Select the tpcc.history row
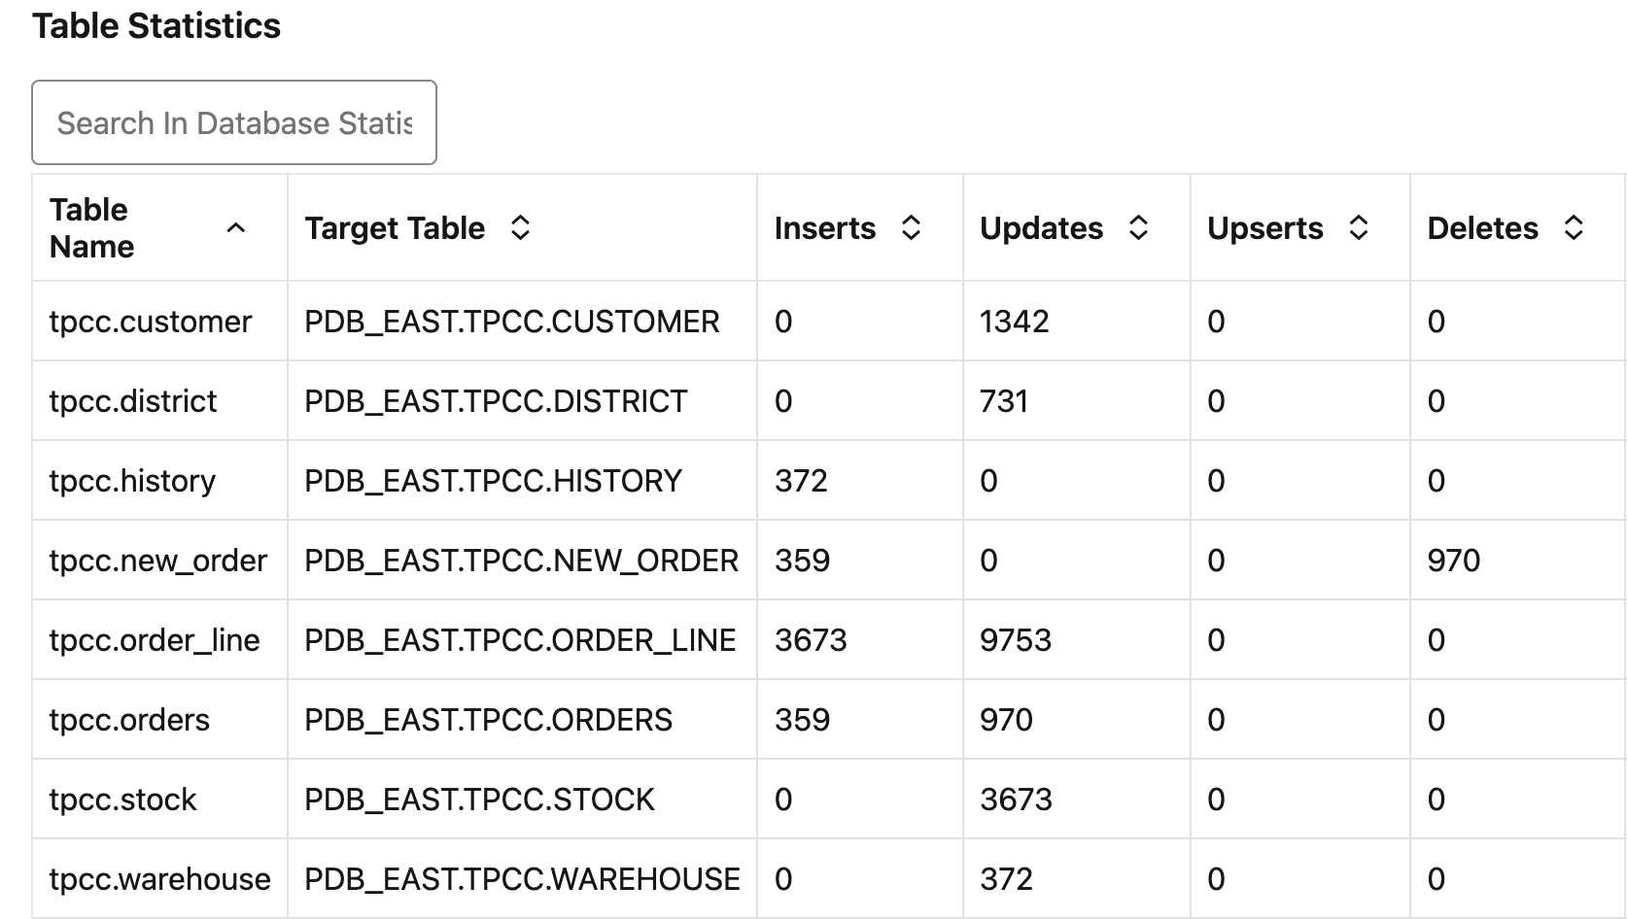 132,481
